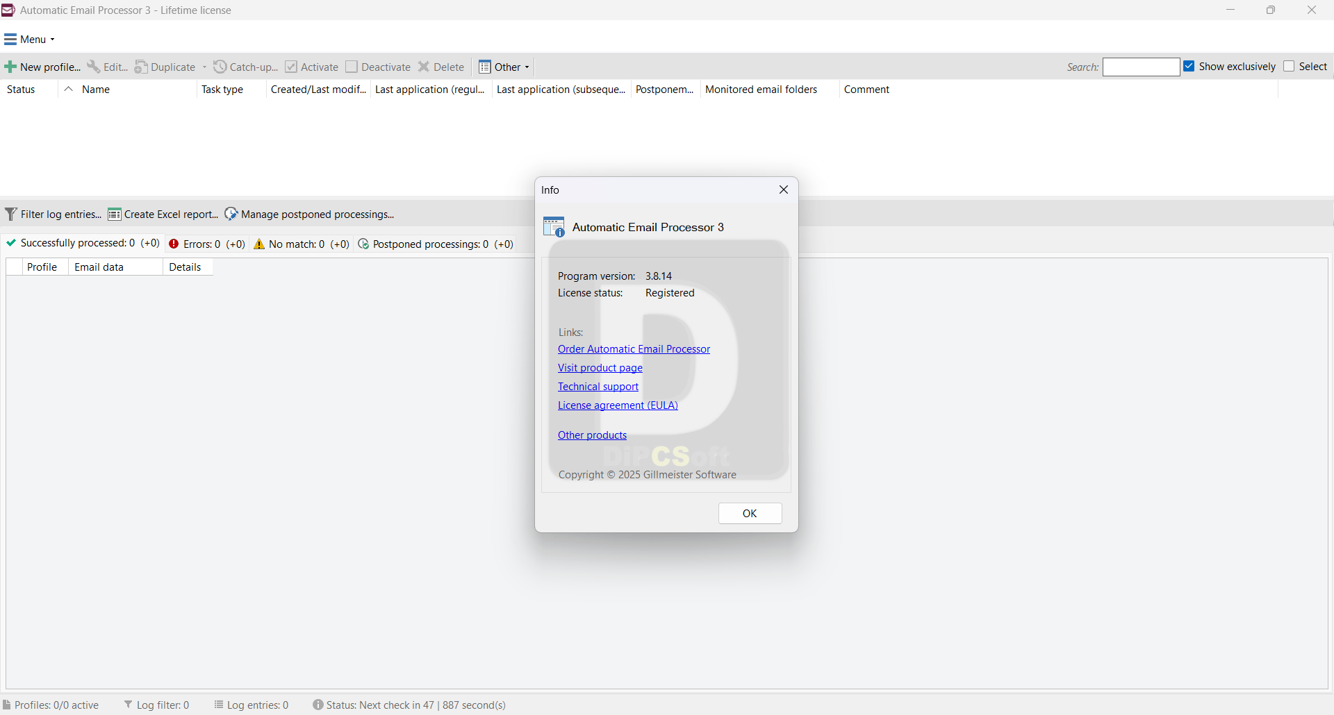Open the License agreement (EULA) link
Viewport: 1334px width, 715px height.
click(618, 405)
